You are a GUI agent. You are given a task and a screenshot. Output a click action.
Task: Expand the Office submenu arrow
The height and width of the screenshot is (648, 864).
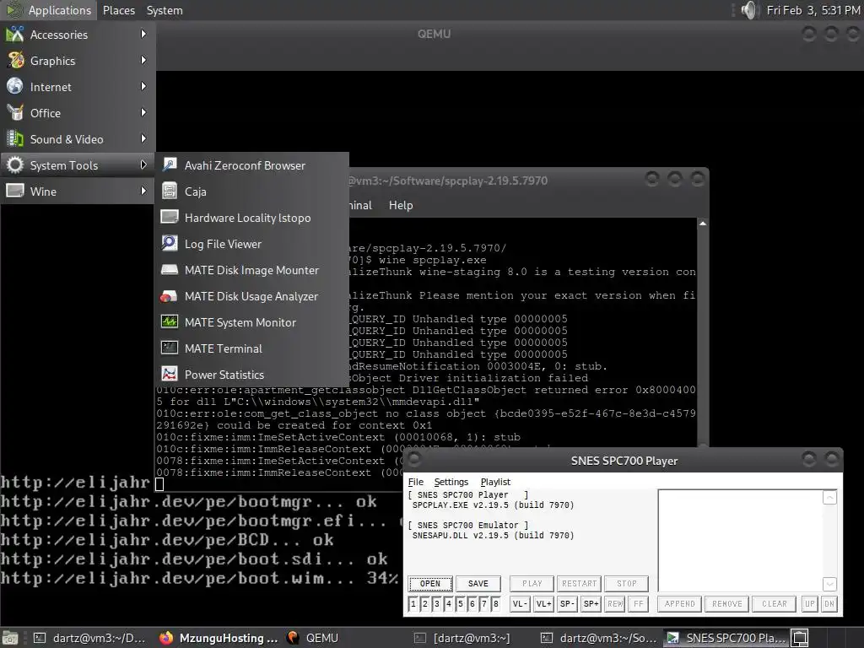(143, 112)
